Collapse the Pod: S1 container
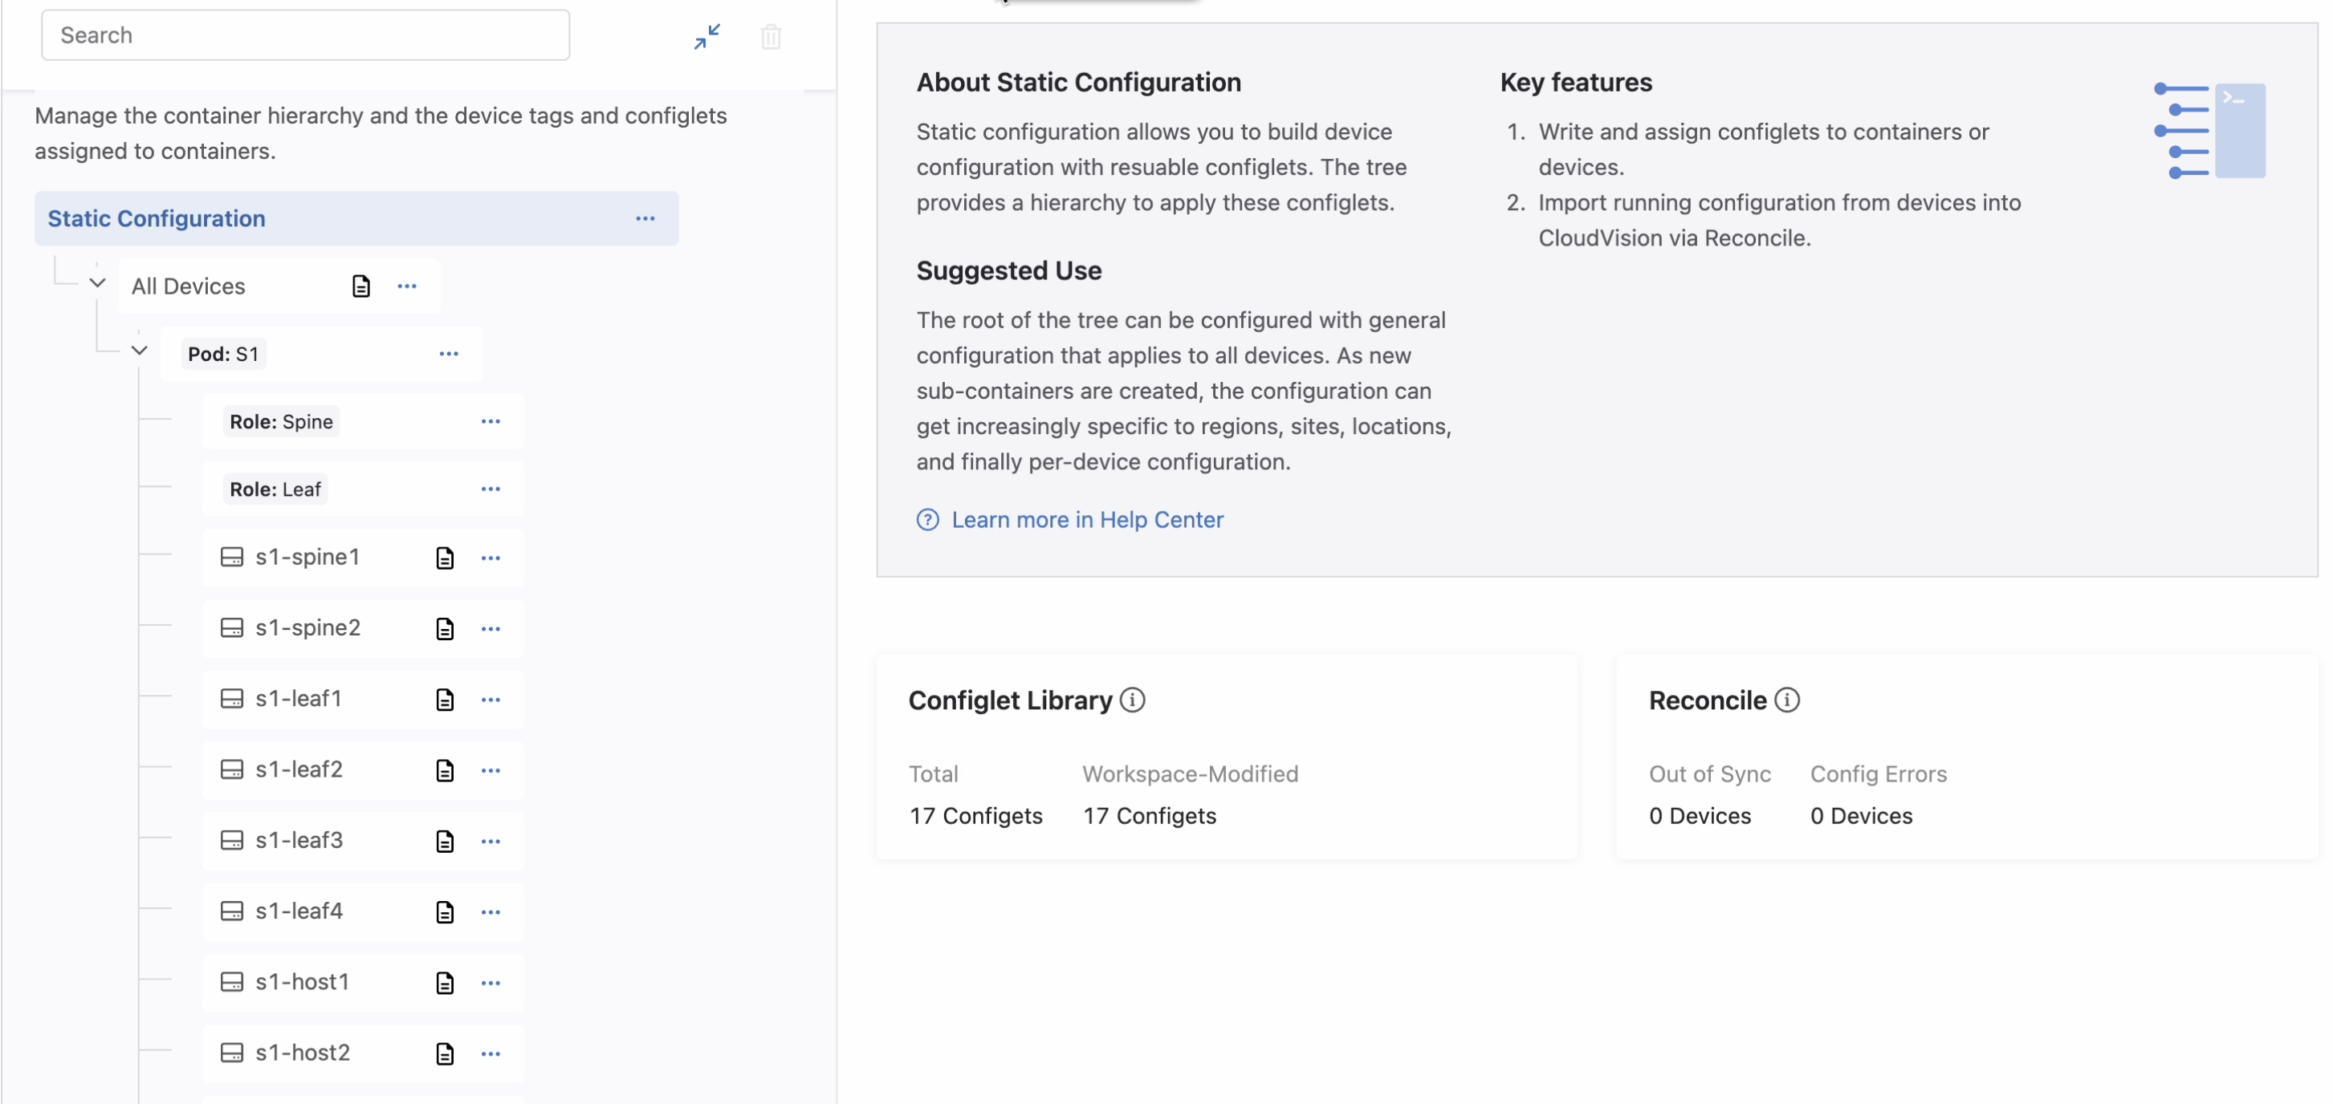This screenshot has height=1104, width=2333. (x=140, y=351)
